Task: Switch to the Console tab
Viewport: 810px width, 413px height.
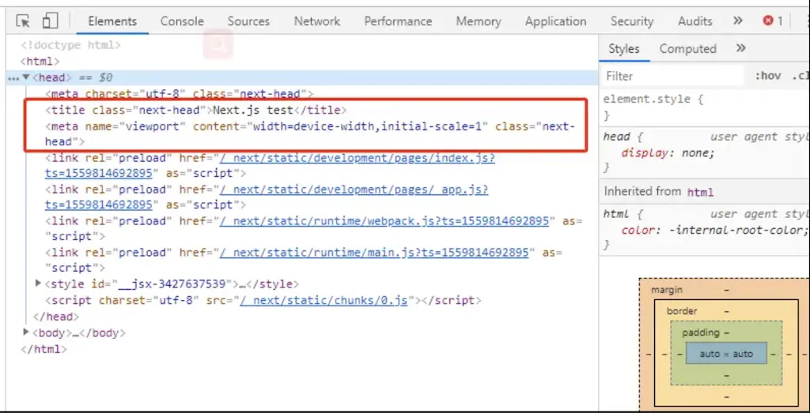Action: pos(182,21)
